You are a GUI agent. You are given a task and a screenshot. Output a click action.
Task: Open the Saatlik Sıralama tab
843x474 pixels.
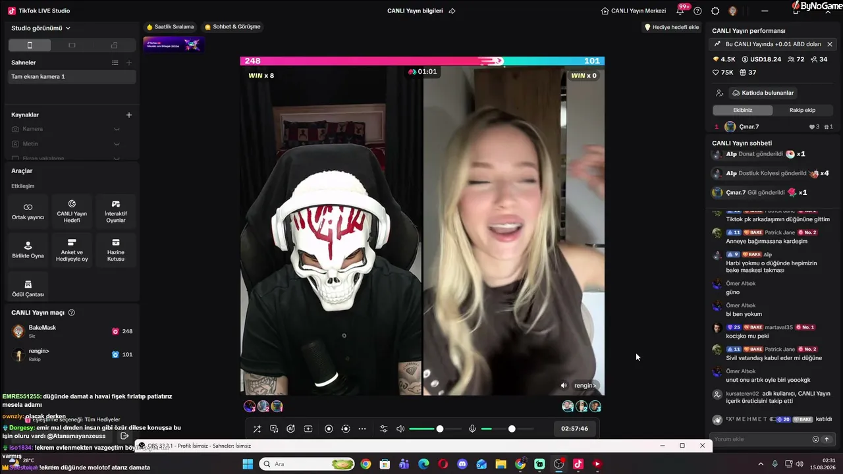pos(170,27)
